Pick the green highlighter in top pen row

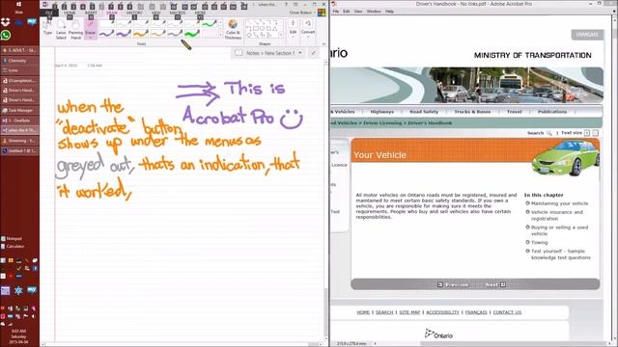tap(210, 23)
